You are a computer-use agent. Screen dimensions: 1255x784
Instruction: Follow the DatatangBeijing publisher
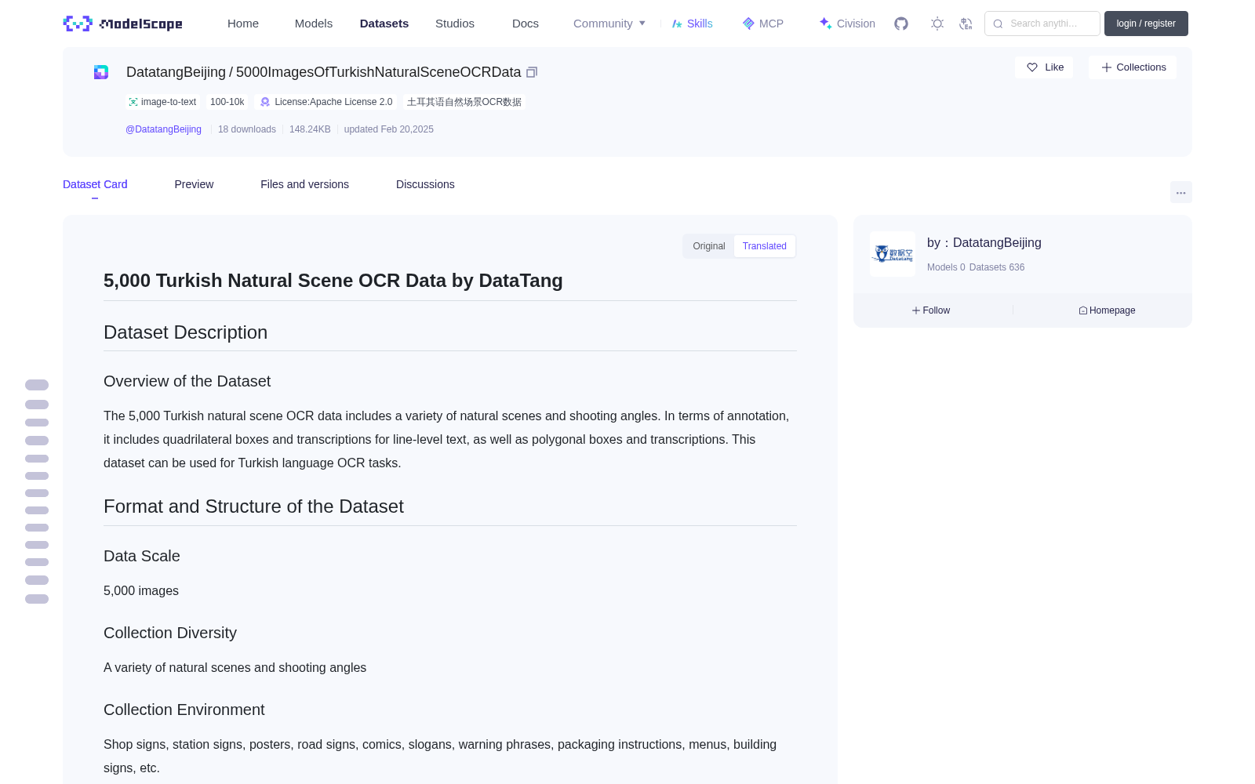click(931, 310)
